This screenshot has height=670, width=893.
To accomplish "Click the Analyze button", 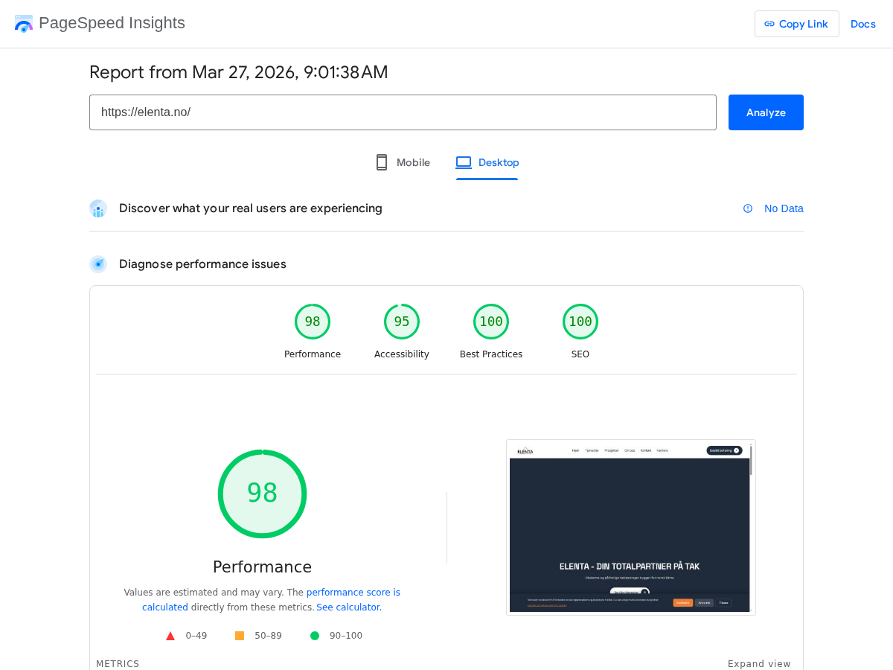I will coord(766,112).
